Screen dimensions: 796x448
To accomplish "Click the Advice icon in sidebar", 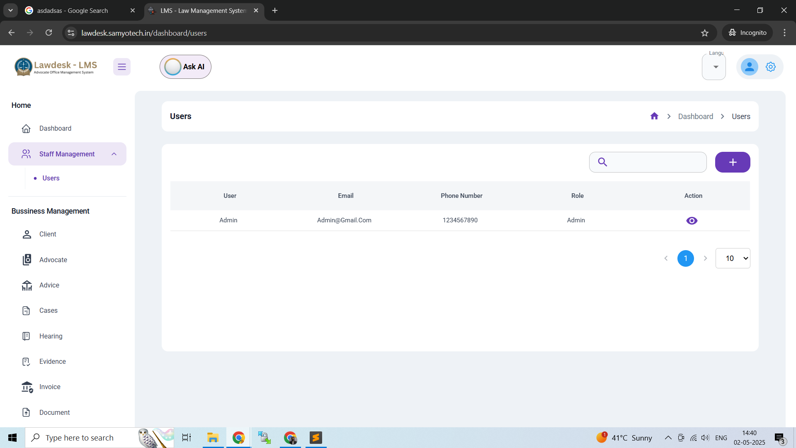I will click(x=27, y=285).
